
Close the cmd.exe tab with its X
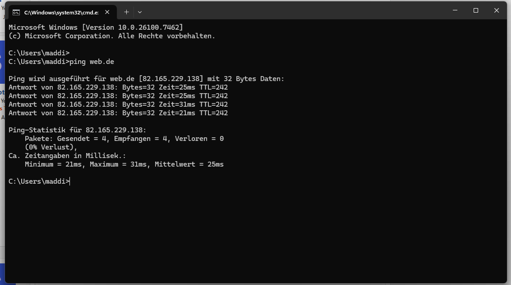coord(107,12)
